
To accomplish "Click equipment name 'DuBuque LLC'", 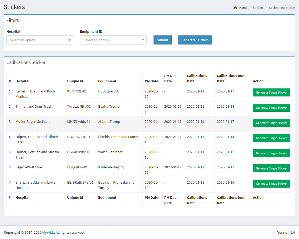I will point(109,91).
